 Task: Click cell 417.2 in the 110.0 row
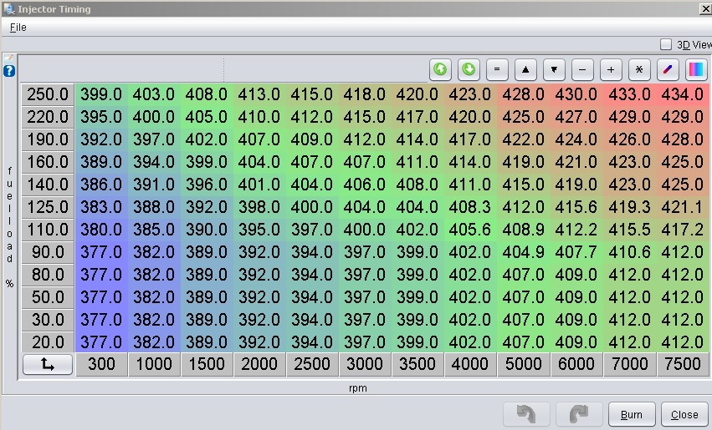tap(682, 230)
